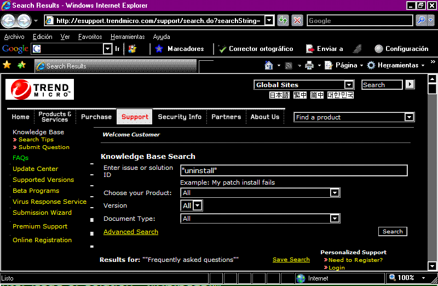Open Products & Services section
Screen dimensions: 438x286
pos(55,117)
